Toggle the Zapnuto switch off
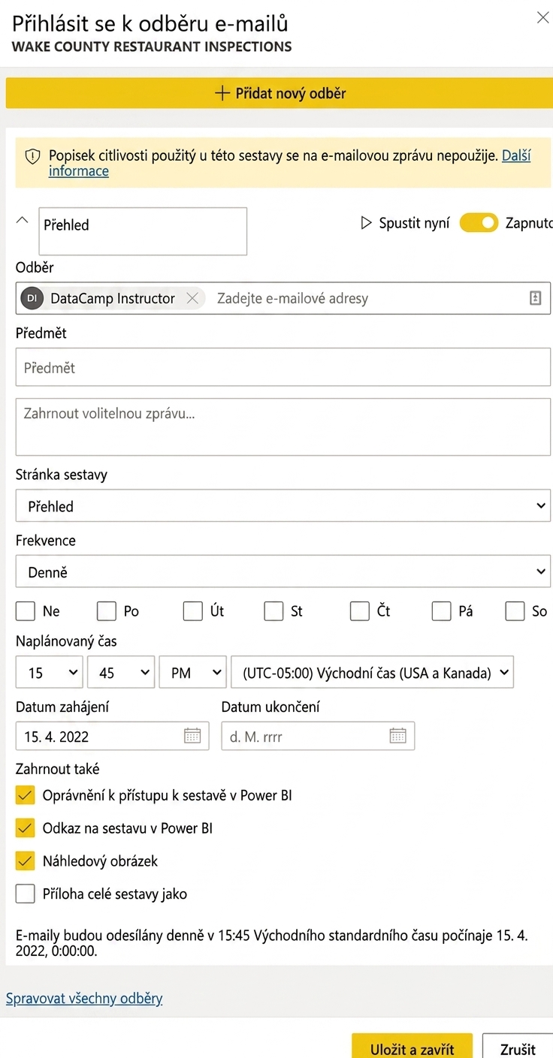Image resolution: width=553 pixels, height=1058 pixels. point(479,223)
